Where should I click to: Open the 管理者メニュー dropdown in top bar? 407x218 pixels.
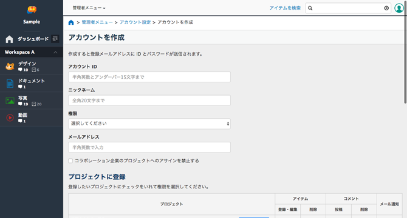click(x=89, y=8)
